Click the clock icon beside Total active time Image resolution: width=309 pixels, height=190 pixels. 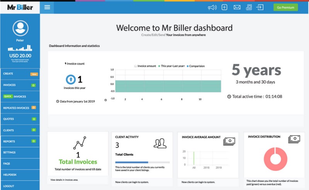point(229,97)
